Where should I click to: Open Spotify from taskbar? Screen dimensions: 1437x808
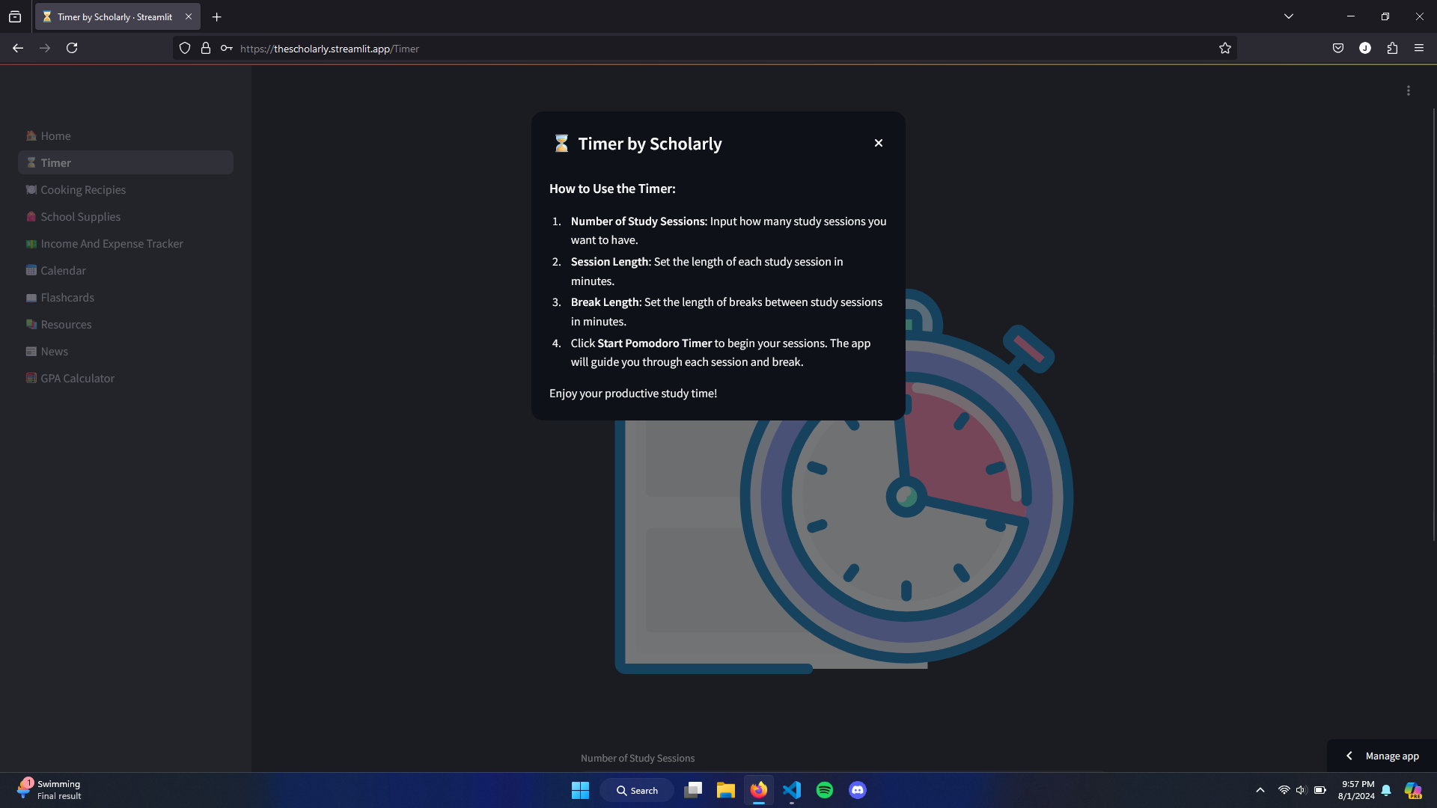(825, 790)
